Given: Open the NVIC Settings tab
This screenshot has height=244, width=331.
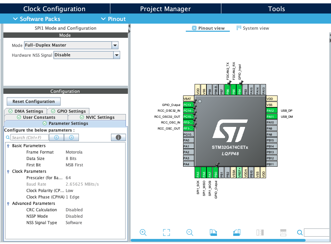Looking at the screenshot, I should 97,117.
